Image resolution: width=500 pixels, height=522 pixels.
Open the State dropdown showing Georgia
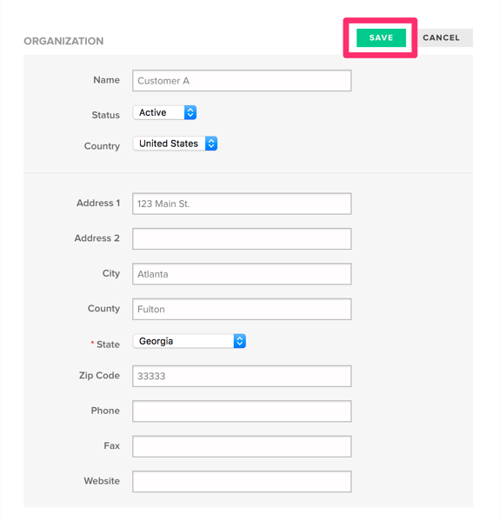point(190,341)
